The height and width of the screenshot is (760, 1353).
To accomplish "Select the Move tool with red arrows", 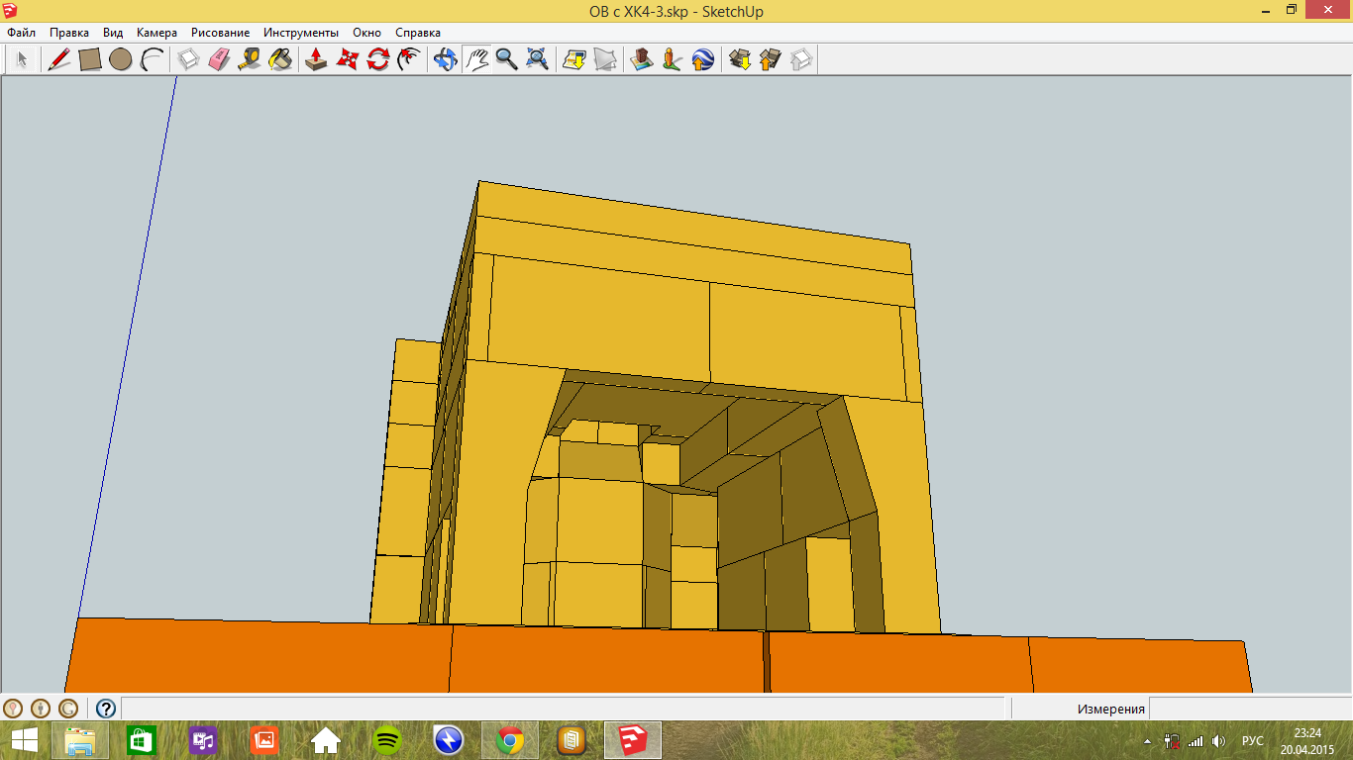I will pos(347,59).
